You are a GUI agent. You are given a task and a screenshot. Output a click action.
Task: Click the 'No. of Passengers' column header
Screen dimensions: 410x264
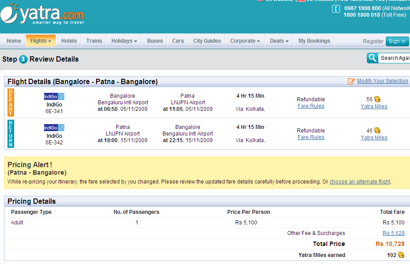point(137,212)
